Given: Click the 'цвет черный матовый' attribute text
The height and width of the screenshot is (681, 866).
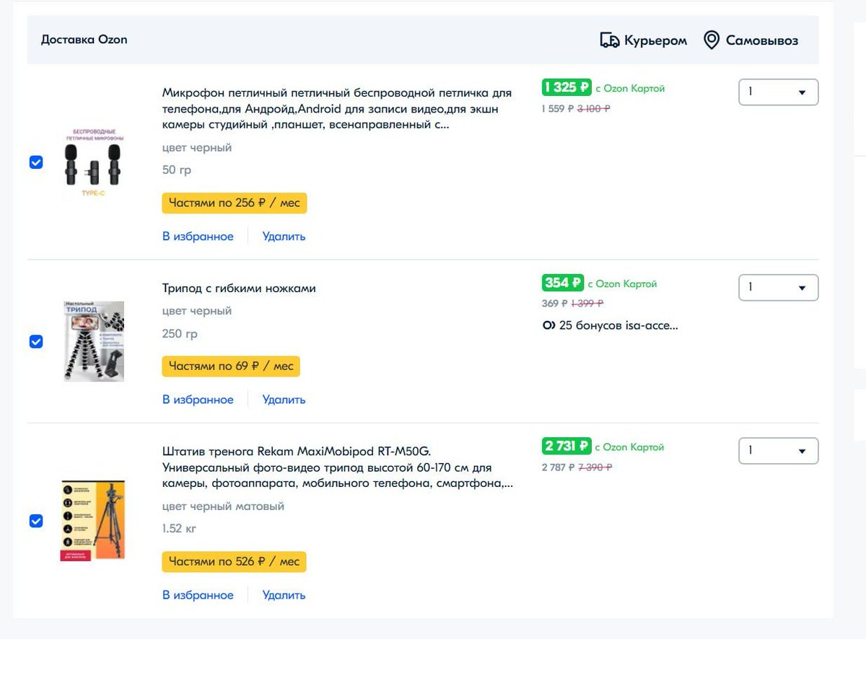Looking at the screenshot, I should tap(223, 506).
